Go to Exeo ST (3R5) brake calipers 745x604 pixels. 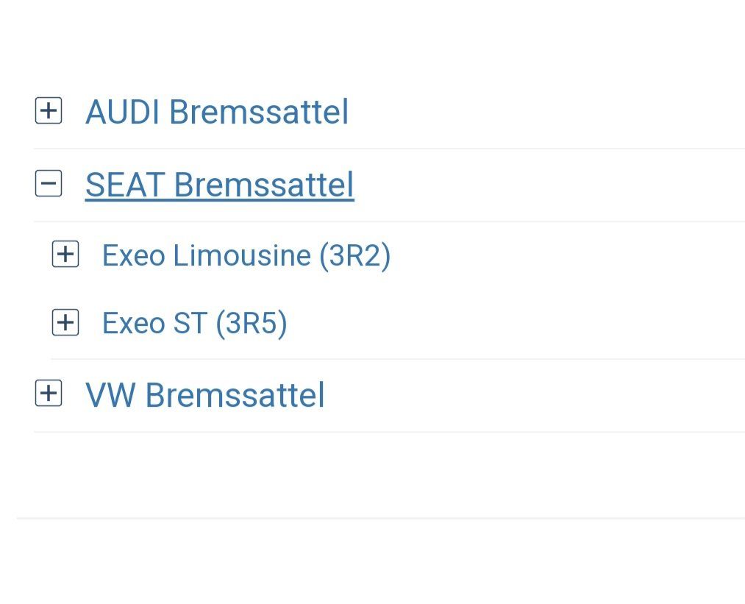(x=194, y=323)
